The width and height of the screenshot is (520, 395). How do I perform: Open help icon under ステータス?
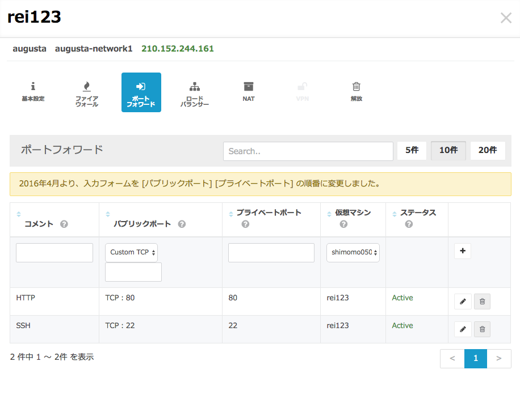click(409, 224)
